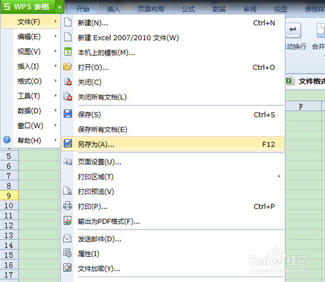Viewport: 325px width, 282px height.
Task: Click the save-as disk icon beside 另存为
Action: (68, 143)
